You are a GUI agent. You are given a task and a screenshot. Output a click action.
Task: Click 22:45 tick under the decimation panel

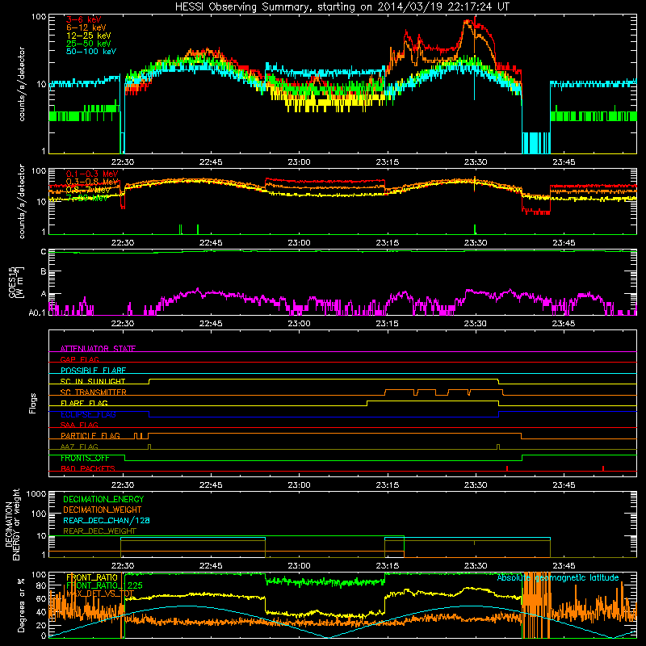[211, 566]
